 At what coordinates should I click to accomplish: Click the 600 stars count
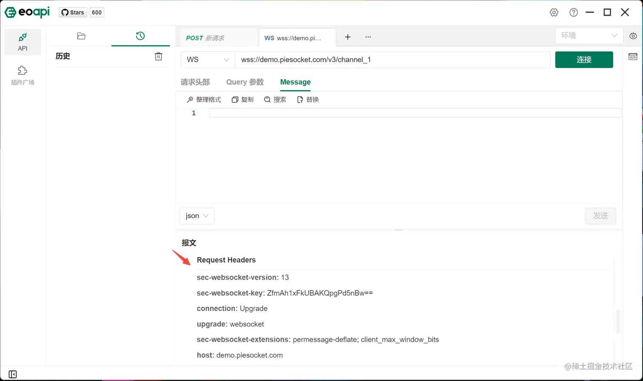97,12
